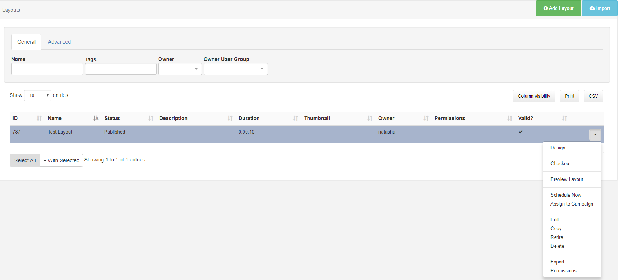Viewport: 618px width, 280px height.
Task: Sort table by ID column icon
Action: 39,118
